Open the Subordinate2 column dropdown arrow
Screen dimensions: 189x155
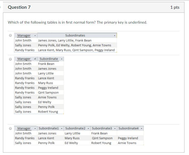[x=88, y=128]
